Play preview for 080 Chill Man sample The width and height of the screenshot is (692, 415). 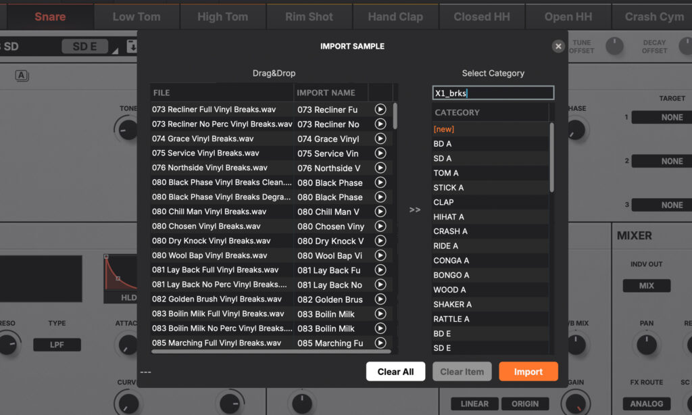click(x=380, y=212)
